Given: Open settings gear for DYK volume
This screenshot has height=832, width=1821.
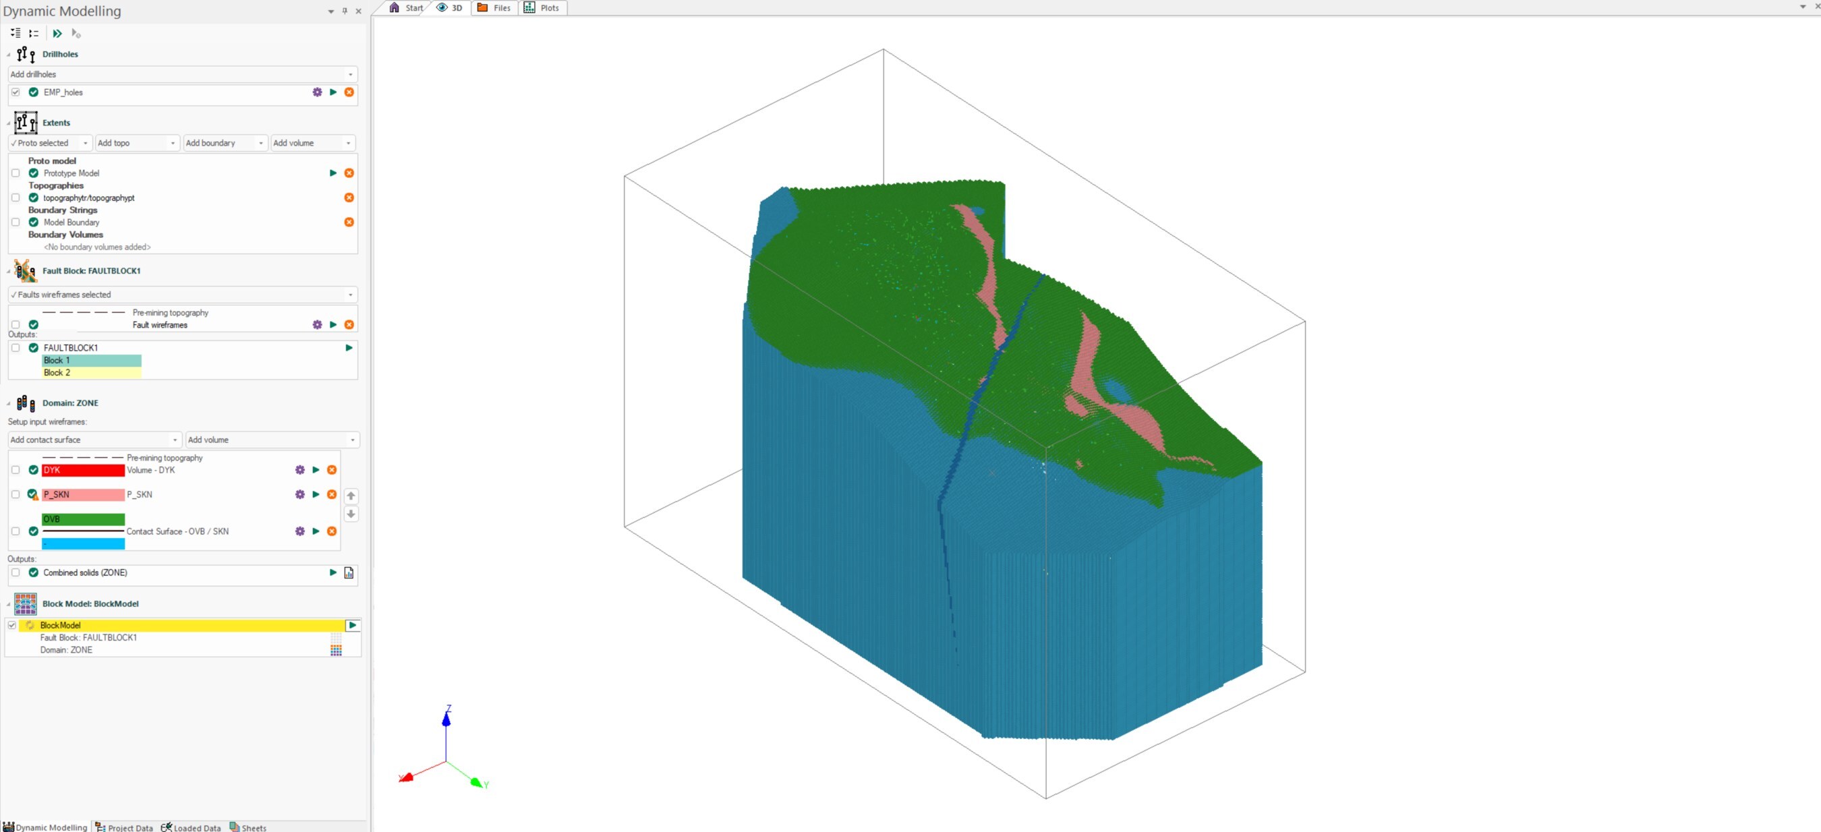Looking at the screenshot, I should pyautogui.click(x=299, y=470).
